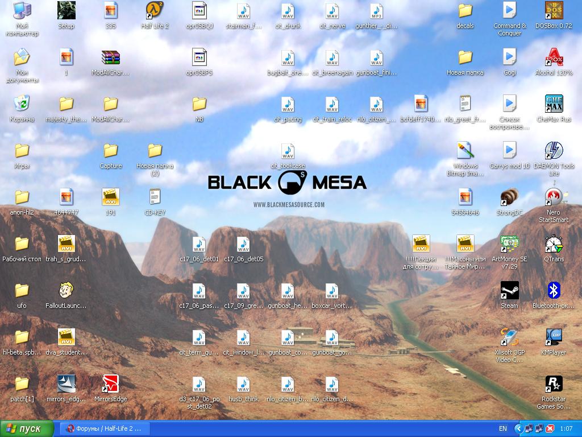Open the KMPlayer shortcut

[554, 337]
